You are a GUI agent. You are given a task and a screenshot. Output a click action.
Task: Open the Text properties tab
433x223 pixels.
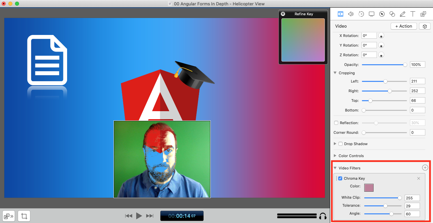pos(413,14)
